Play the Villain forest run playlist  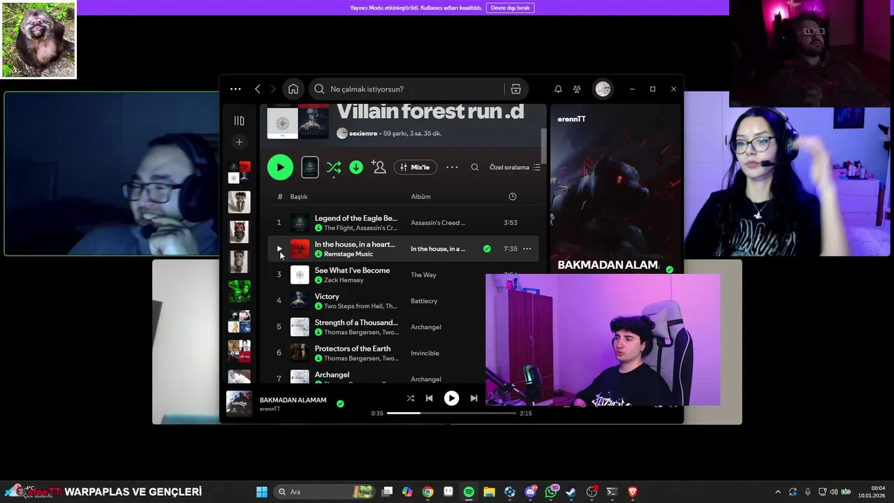[x=280, y=167]
